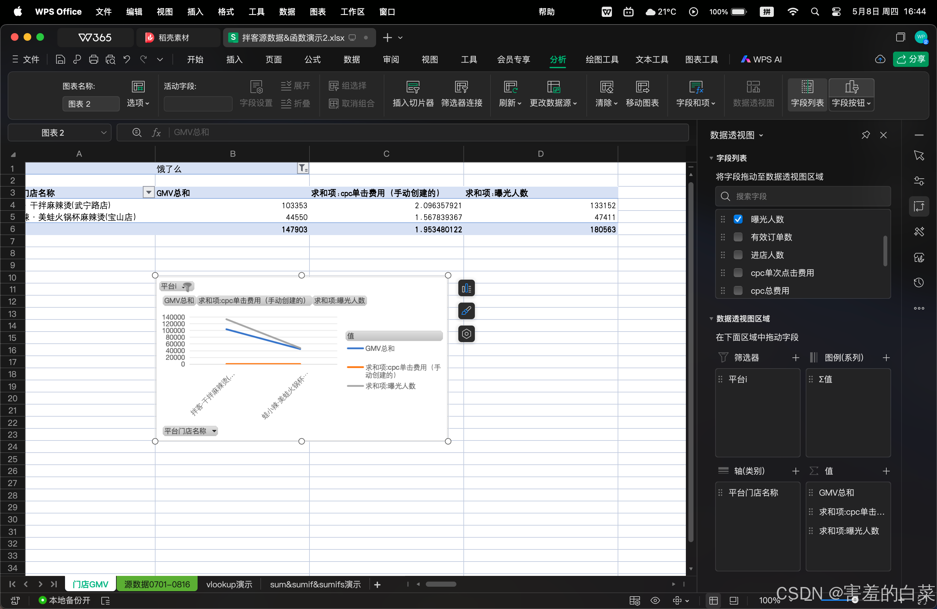Pin the pivot chart side panel
Image resolution: width=937 pixels, height=609 pixels.
click(865, 135)
